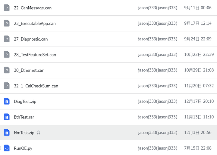Open the 28_TestFeatureSet.can file name
The height and width of the screenshot is (155, 217).
point(35,55)
